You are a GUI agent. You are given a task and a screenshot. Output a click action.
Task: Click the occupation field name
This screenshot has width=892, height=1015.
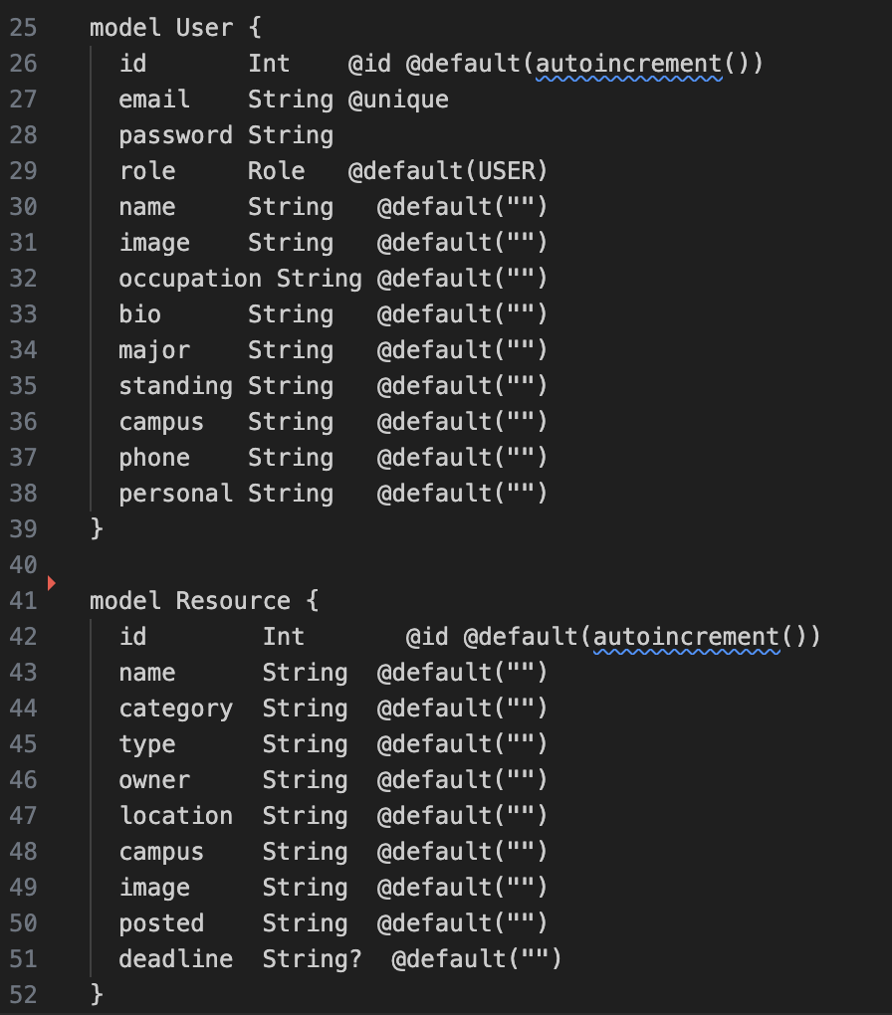coord(190,279)
